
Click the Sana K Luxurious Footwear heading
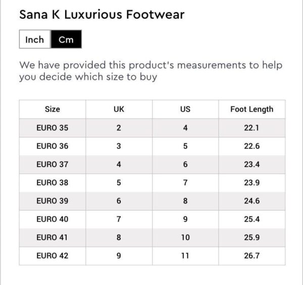102,14
